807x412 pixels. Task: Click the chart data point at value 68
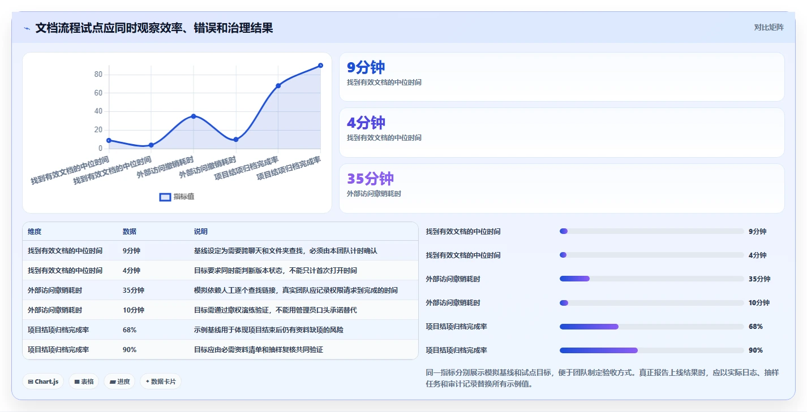[x=278, y=86]
